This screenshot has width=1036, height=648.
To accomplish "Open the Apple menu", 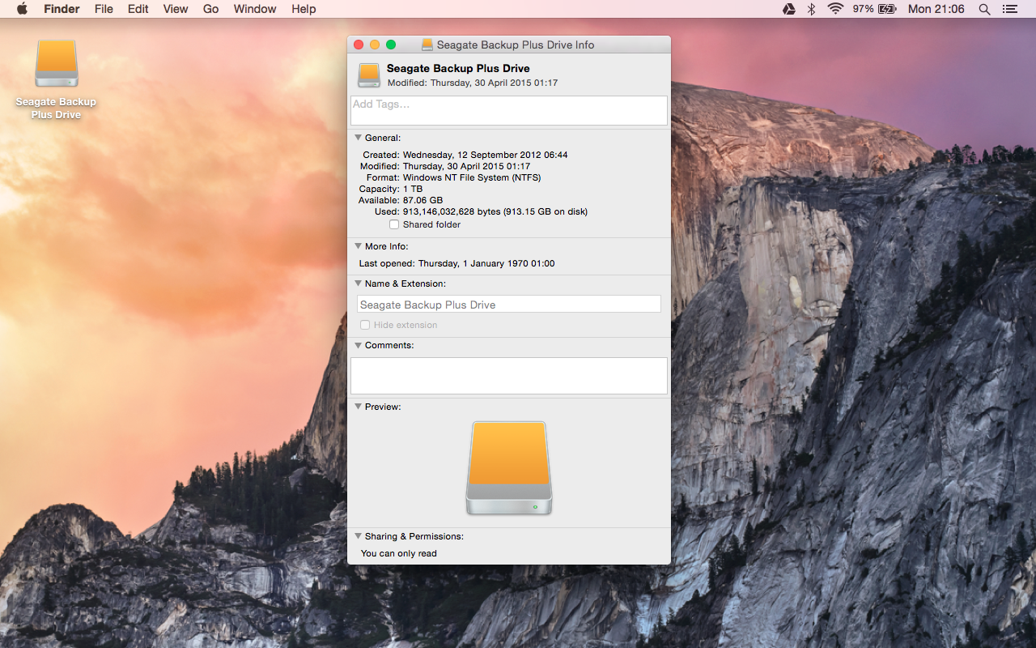I will [x=22, y=9].
